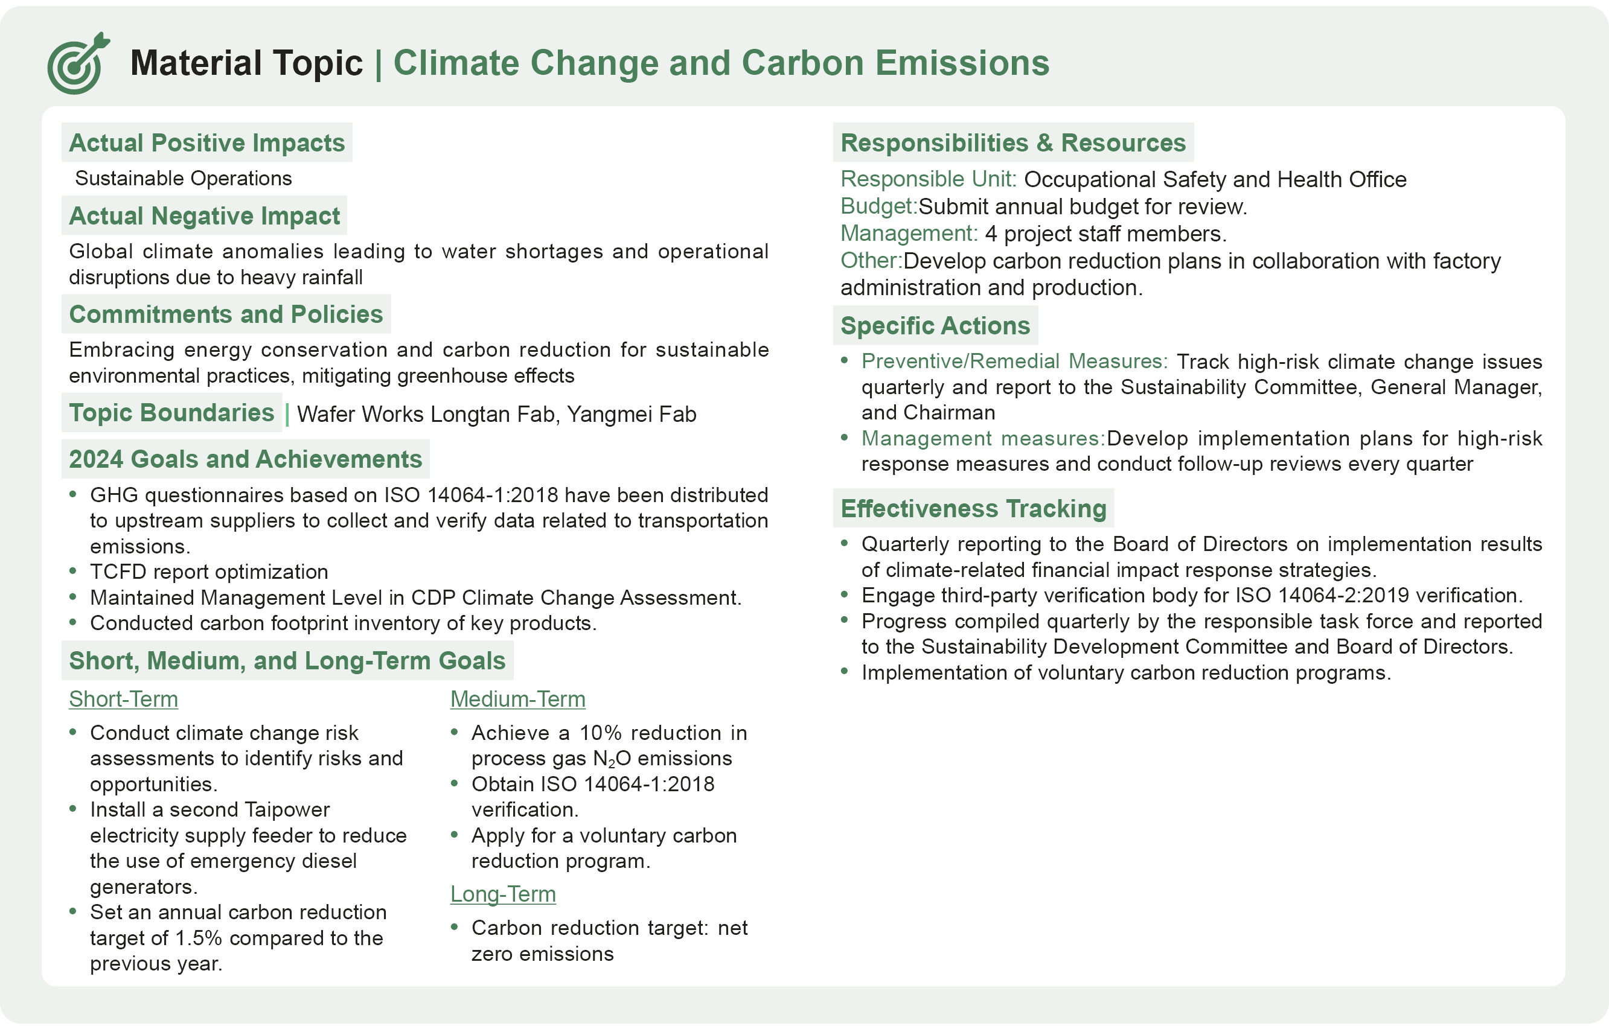The image size is (1609, 1026).
Task: Select the Specific Actions heading
Action: [935, 325]
